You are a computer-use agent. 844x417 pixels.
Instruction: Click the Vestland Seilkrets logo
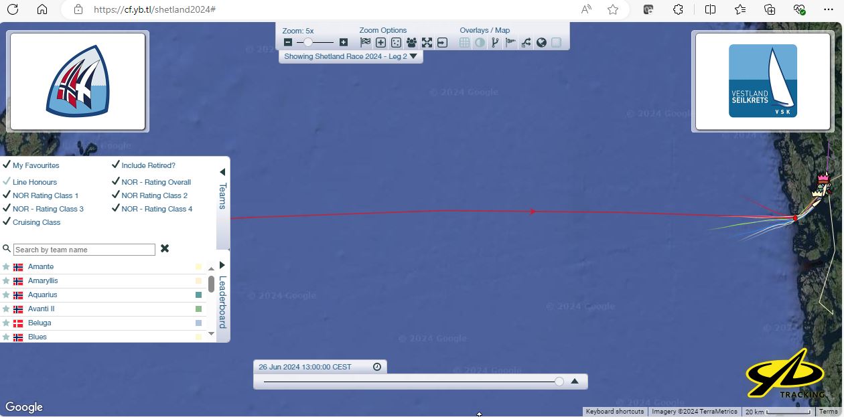coord(763,81)
